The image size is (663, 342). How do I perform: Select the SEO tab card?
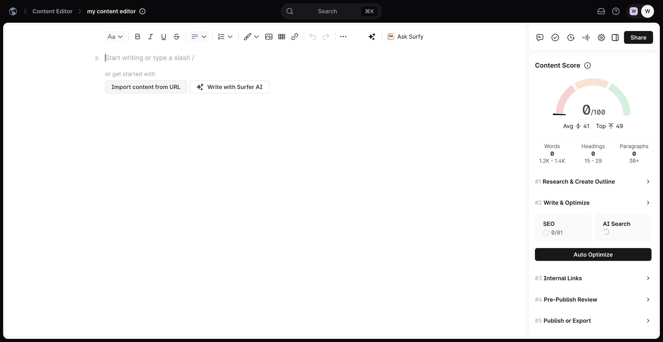point(563,228)
